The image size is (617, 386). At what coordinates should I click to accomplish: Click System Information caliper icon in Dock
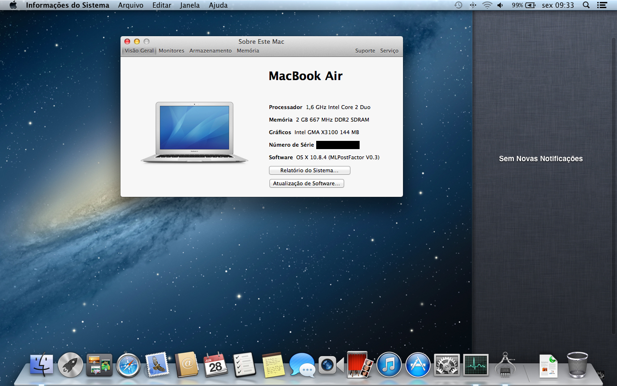point(505,365)
